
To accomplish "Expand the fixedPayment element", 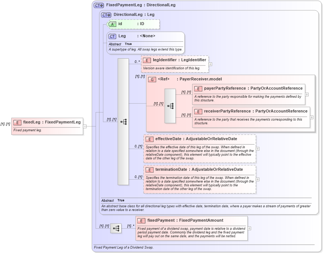I will pyautogui.click(x=249, y=229).
